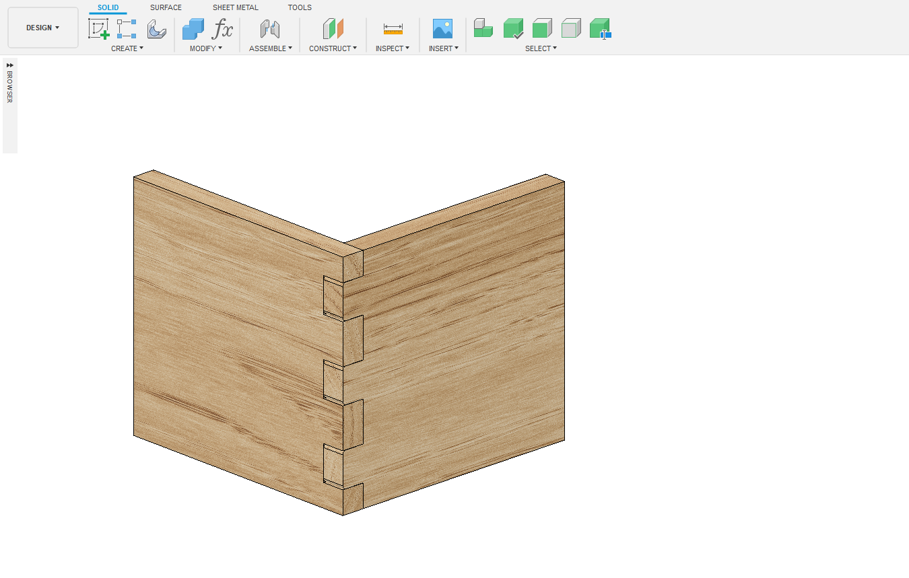Open the TOOLS tab
The width and height of the screenshot is (909, 578).
click(x=300, y=7)
